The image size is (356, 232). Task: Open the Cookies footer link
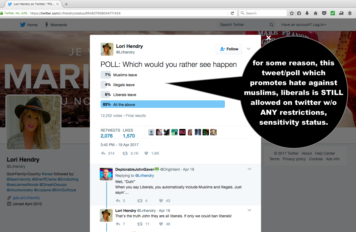pyautogui.click(x=316, y=159)
